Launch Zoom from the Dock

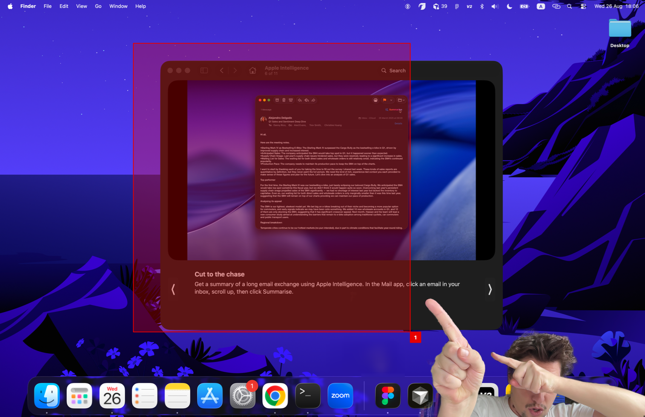click(340, 396)
